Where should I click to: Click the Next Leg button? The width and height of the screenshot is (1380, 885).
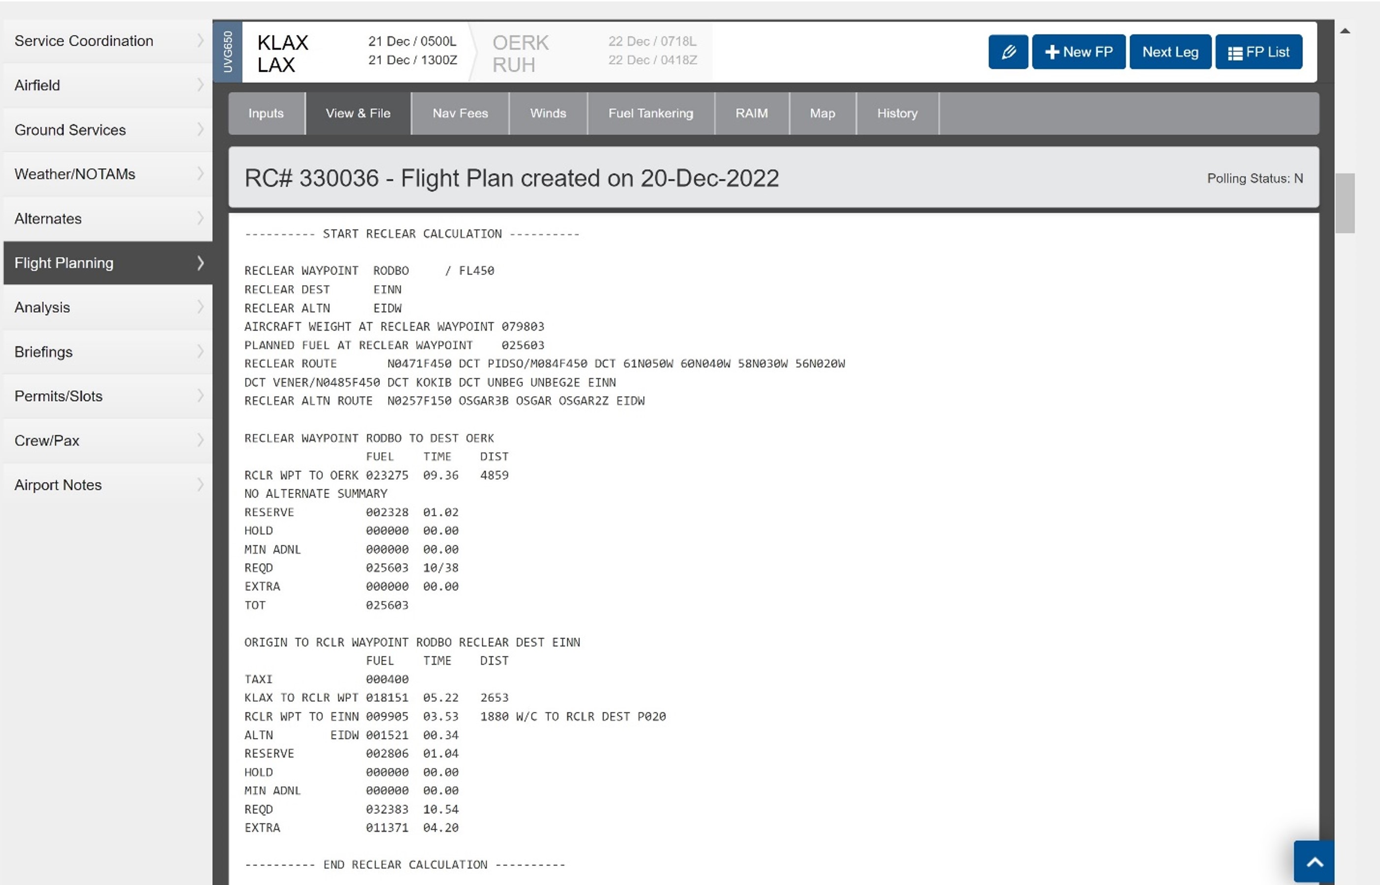click(1170, 52)
